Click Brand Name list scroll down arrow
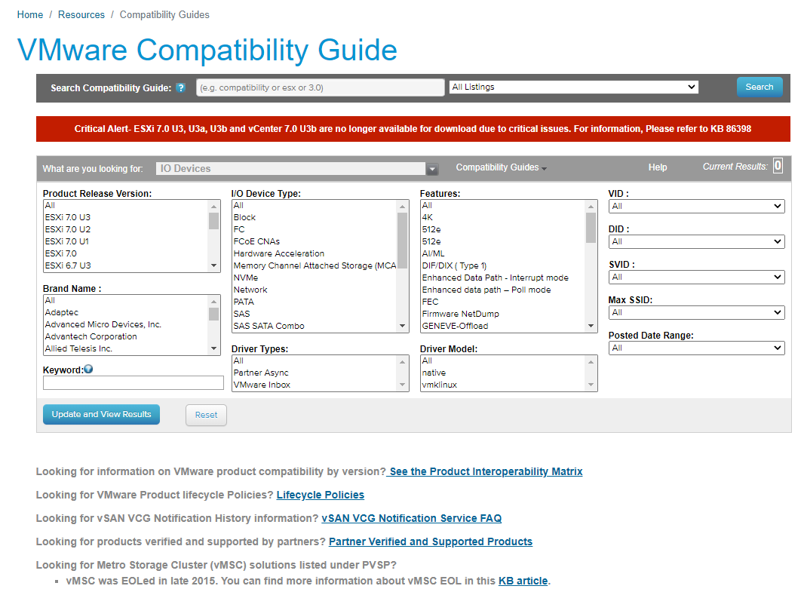The image size is (801, 589). tap(214, 348)
